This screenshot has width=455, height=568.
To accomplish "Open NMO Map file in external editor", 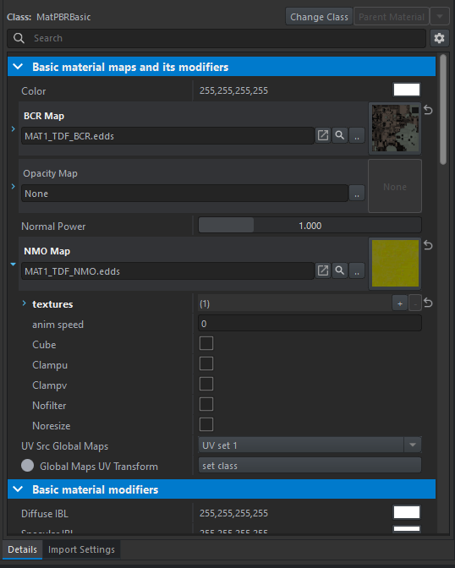I will (323, 271).
